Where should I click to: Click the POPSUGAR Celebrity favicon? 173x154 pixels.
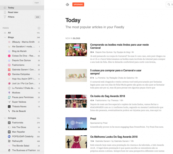[9, 136]
